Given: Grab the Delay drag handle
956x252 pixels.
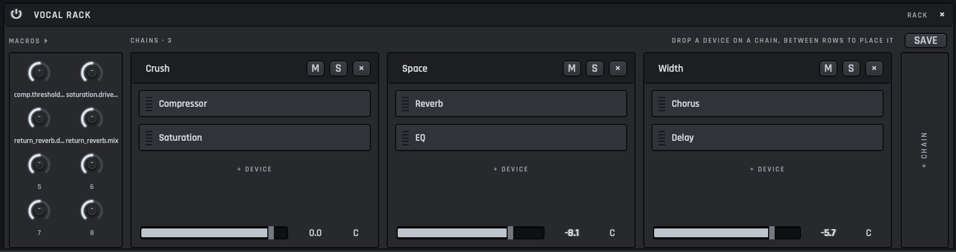Looking at the screenshot, I should pos(662,138).
